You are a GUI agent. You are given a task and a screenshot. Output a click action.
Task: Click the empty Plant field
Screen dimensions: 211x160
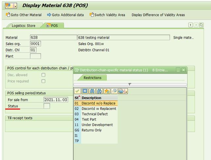[35, 56]
